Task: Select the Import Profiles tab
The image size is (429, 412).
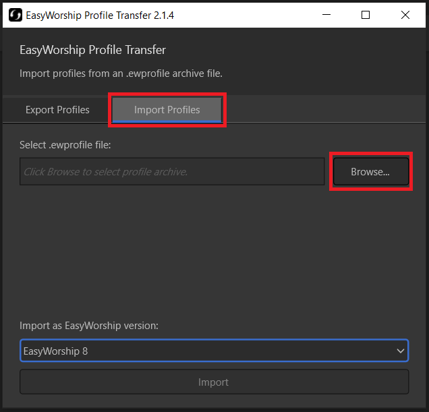Action: point(167,110)
